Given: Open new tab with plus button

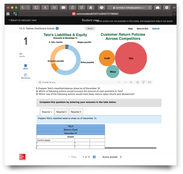Looking at the screenshot, I should pyautogui.click(x=174, y=14).
